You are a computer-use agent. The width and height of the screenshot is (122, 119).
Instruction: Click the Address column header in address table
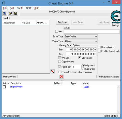62,83
